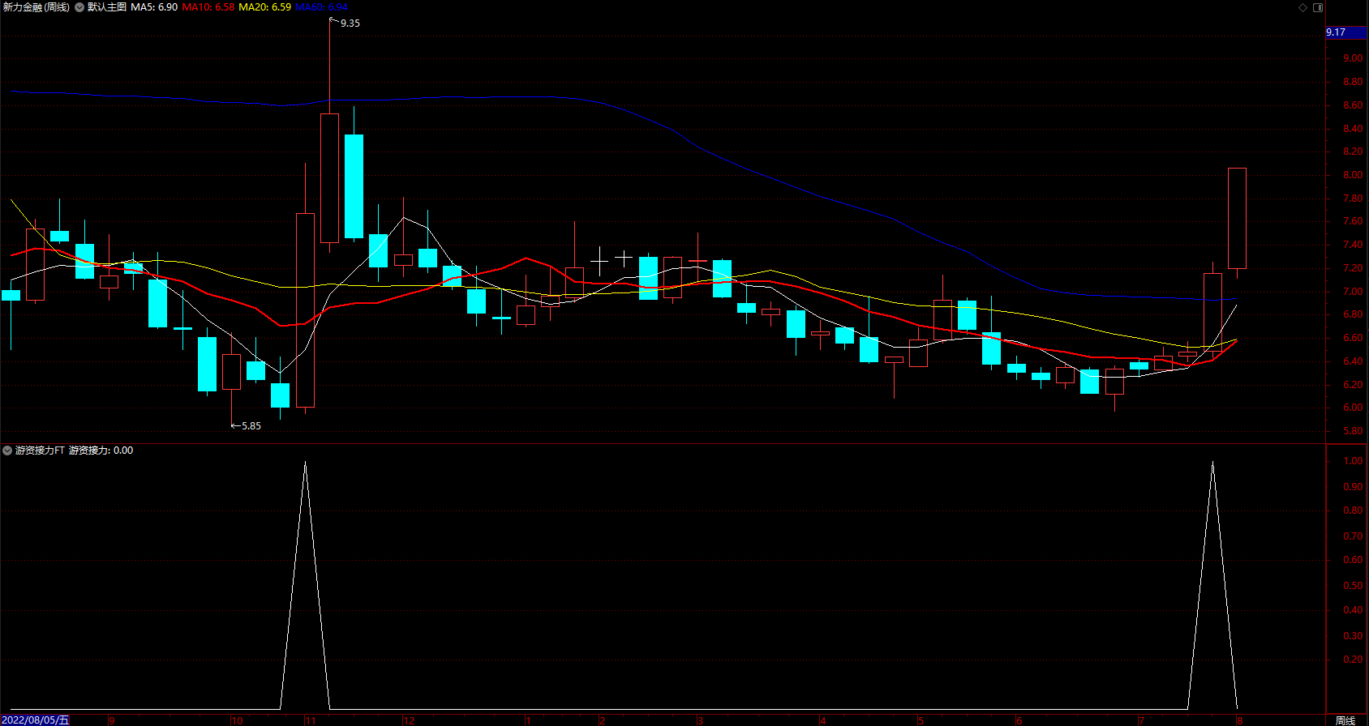Viewport: 1369px width, 726px height.
Task: Click the 7.00 price axis label
Action: pos(1353,292)
